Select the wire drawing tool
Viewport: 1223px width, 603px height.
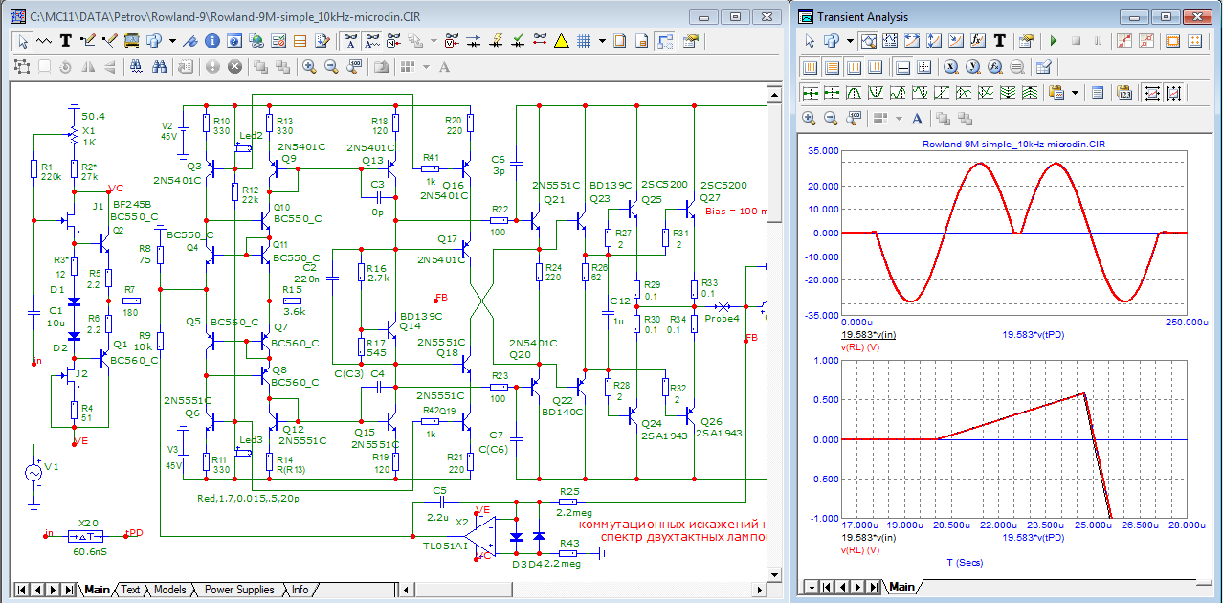[x=89, y=41]
